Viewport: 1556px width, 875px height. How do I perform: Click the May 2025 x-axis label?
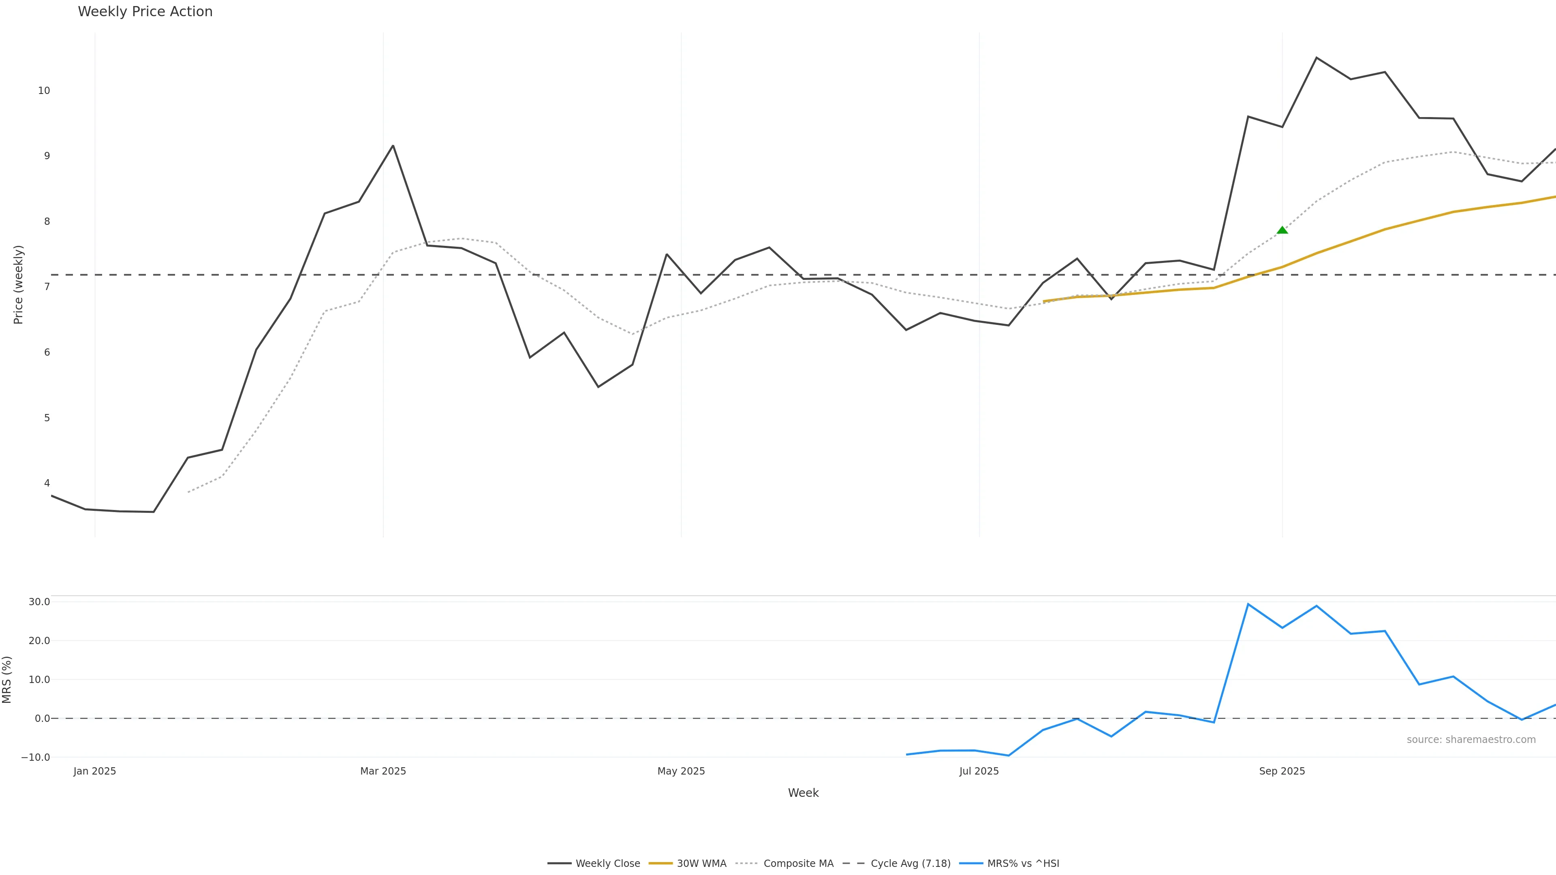(681, 771)
